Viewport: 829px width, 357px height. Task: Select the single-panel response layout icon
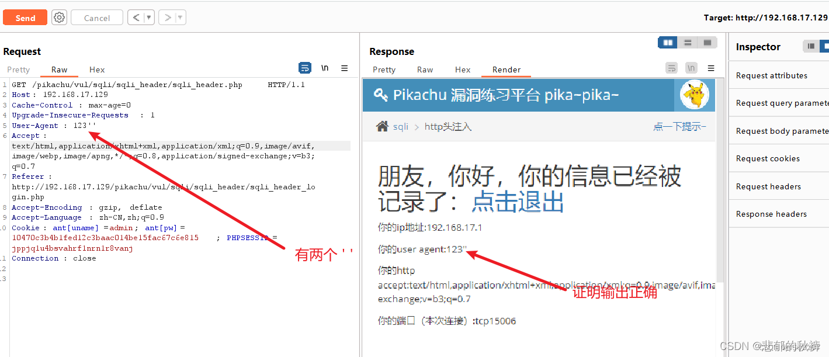(x=707, y=42)
